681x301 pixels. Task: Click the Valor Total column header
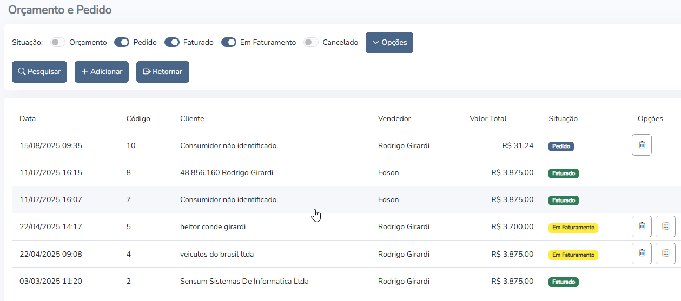(488, 119)
